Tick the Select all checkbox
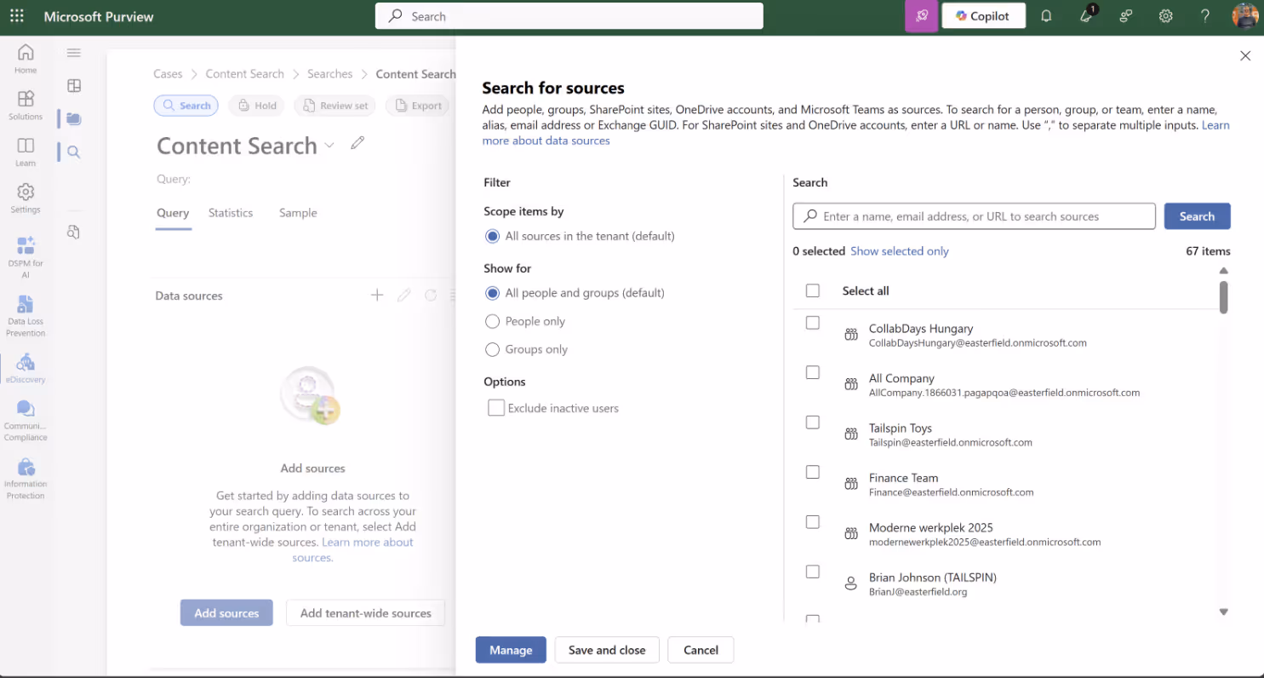1264x678 pixels. (x=813, y=290)
